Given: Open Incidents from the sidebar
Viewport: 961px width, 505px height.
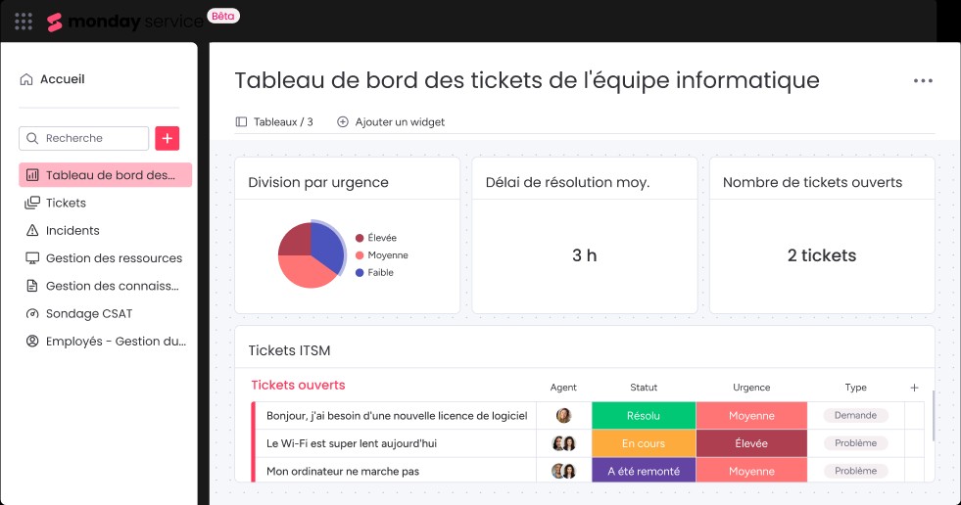Looking at the screenshot, I should pos(72,231).
